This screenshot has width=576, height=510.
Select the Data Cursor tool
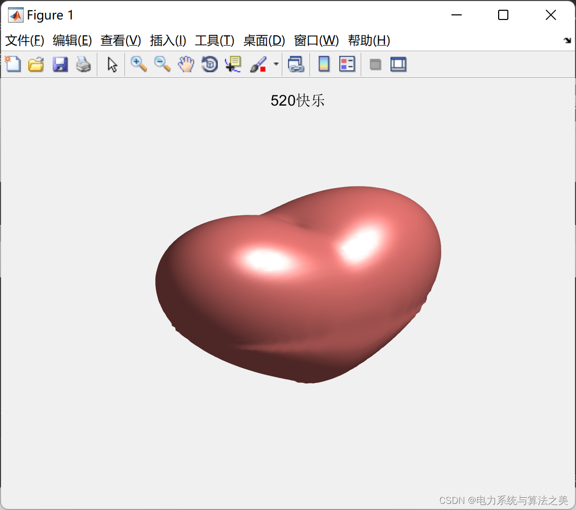pos(233,64)
